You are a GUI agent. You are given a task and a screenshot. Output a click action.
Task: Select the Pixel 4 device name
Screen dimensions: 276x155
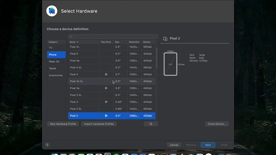[74, 74]
